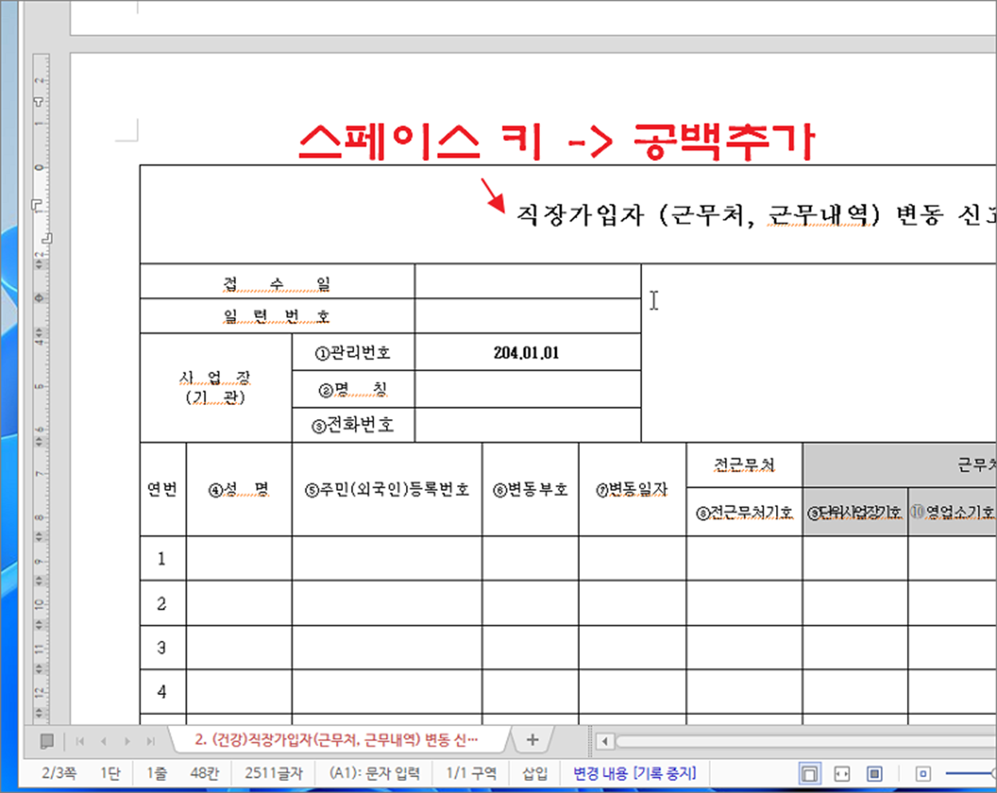
Task: Click the '연번' header cell
Action: pos(163,489)
